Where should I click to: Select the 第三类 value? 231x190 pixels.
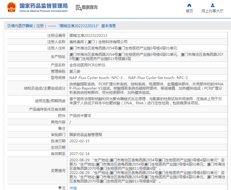[x=75, y=71]
